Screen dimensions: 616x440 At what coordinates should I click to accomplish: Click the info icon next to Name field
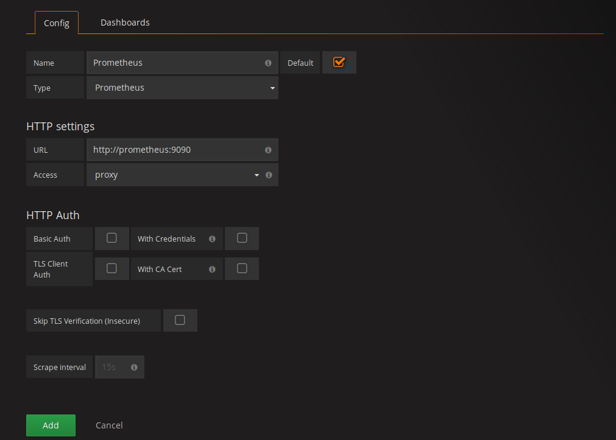point(268,62)
